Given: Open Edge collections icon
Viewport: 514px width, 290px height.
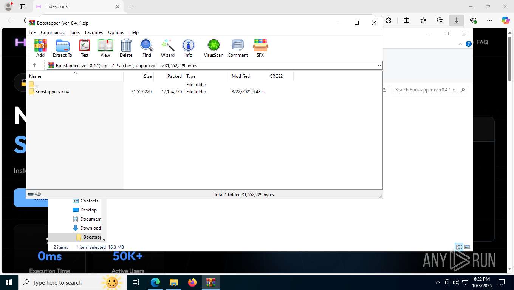Looking at the screenshot, I should (440, 20).
